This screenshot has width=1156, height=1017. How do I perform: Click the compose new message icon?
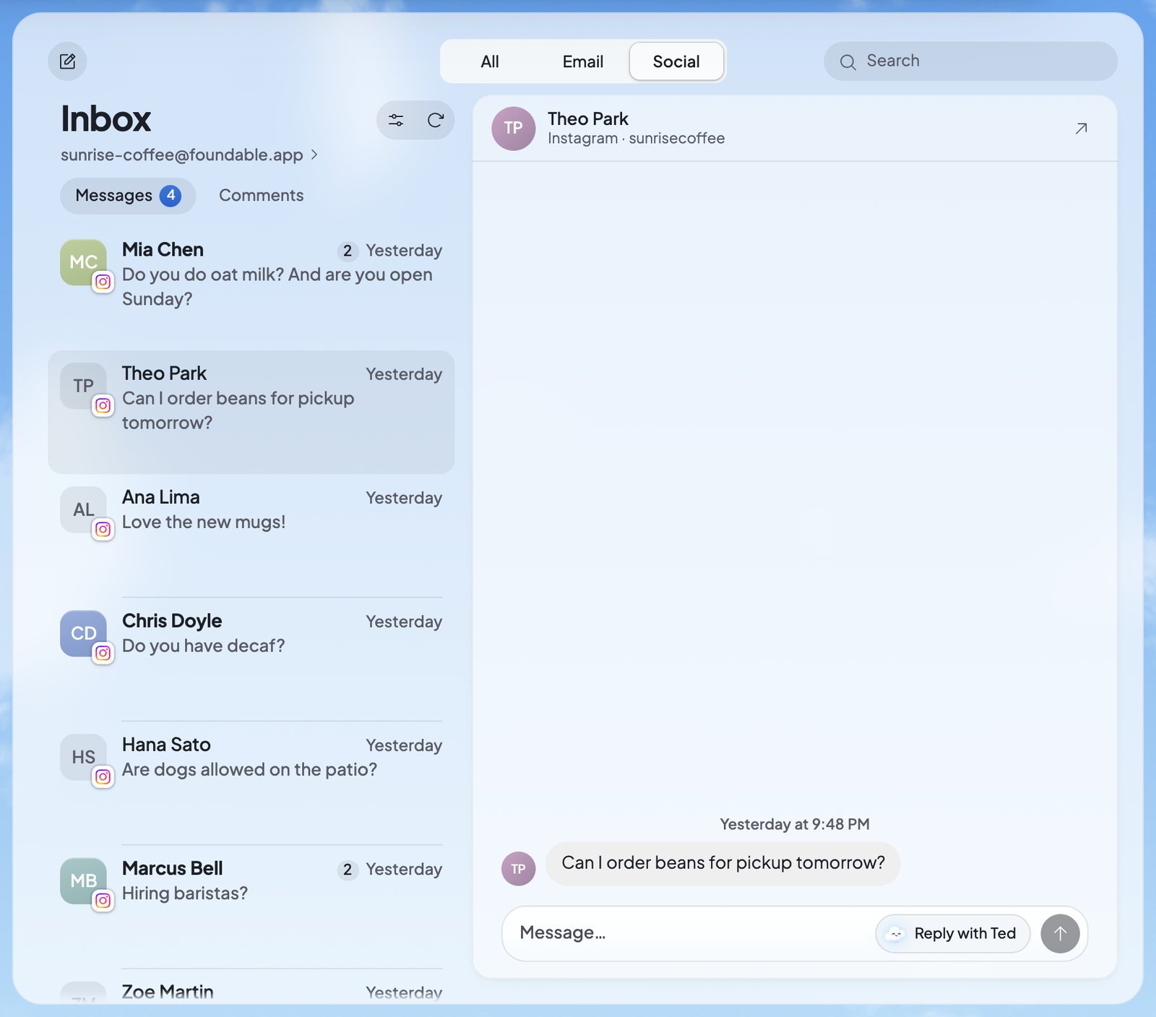pos(67,61)
